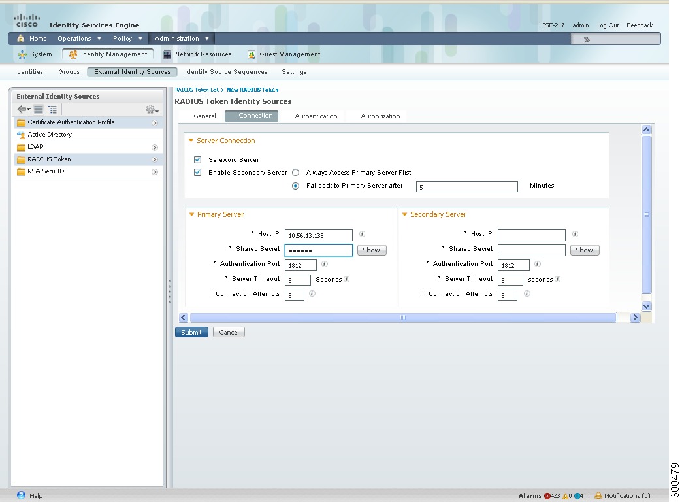The width and height of the screenshot is (682, 502).
Task: Switch to tree view icon in left panel
Action: [53, 109]
